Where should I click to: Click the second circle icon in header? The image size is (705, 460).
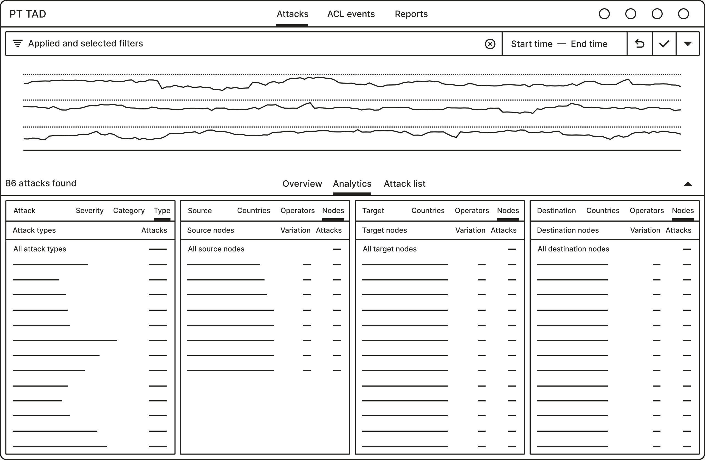tap(630, 14)
